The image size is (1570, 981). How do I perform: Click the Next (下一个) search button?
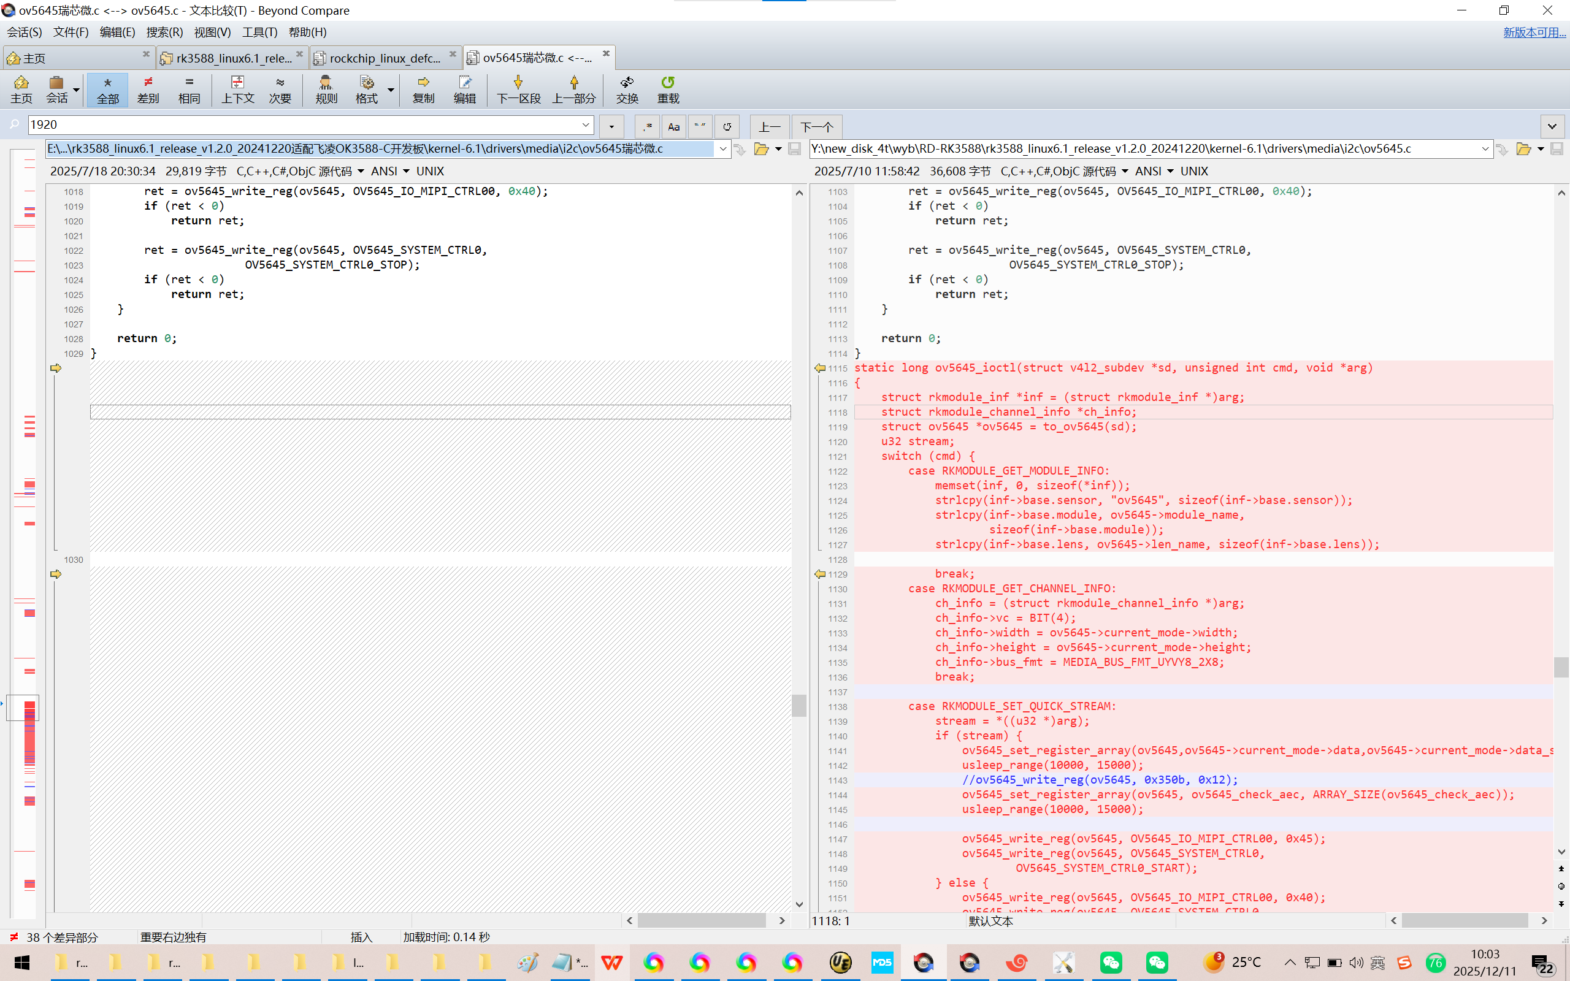click(816, 126)
